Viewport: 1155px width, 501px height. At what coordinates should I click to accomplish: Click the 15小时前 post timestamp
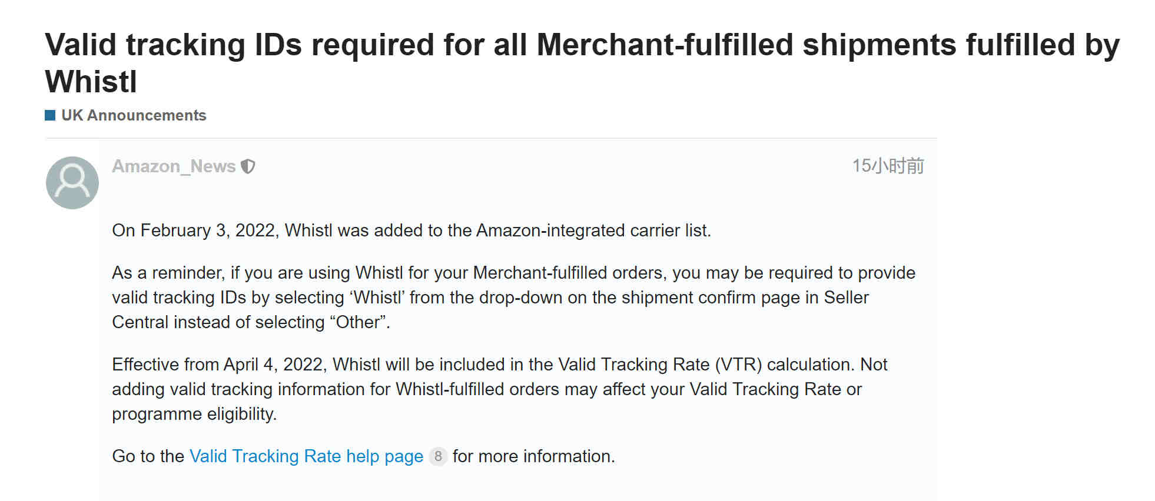click(x=888, y=166)
